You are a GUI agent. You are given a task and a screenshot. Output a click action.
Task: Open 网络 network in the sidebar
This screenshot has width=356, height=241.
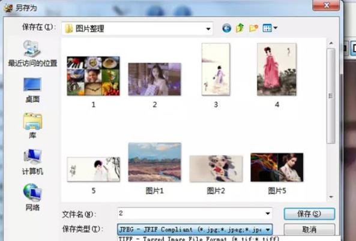tap(32, 197)
